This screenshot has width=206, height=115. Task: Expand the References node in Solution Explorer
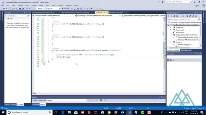click(x=171, y=30)
